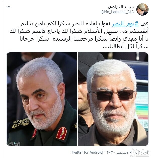The width and height of the screenshot is (151, 158).
Task: Open the @Mo_hammad_313 handle
Action: tap(117, 12)
